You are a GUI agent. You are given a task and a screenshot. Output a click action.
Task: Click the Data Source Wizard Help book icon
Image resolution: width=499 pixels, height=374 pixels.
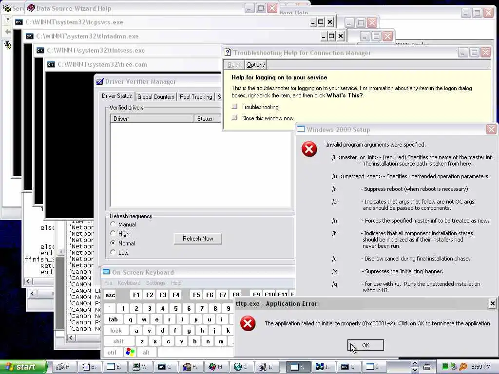pos(31,8)
